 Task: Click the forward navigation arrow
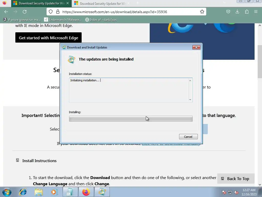[15, 12]
